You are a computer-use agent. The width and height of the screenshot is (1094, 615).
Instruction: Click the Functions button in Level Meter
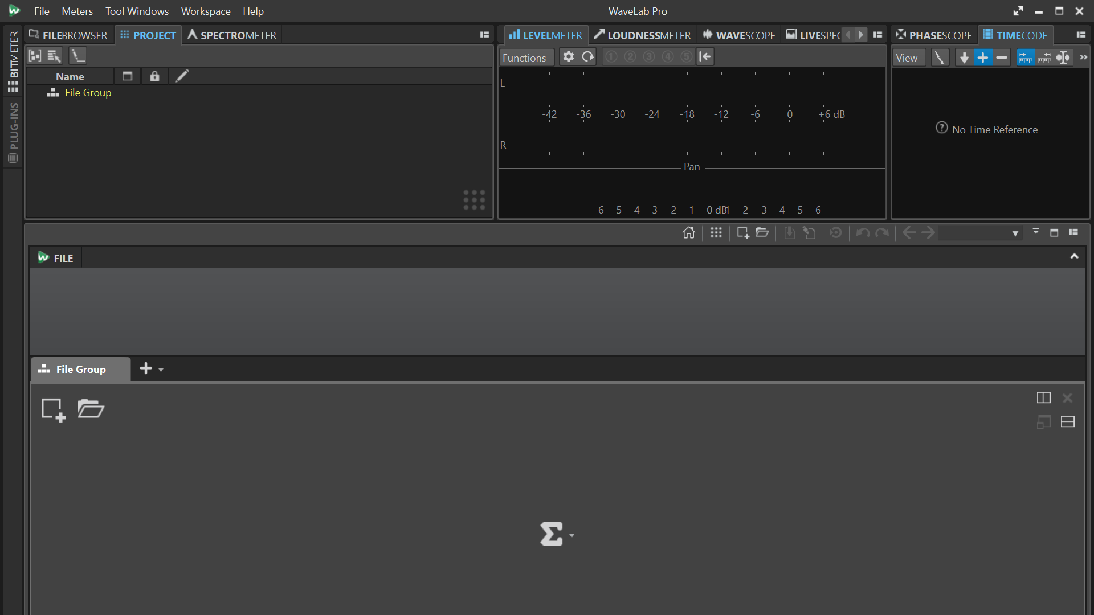pos(524,58)
